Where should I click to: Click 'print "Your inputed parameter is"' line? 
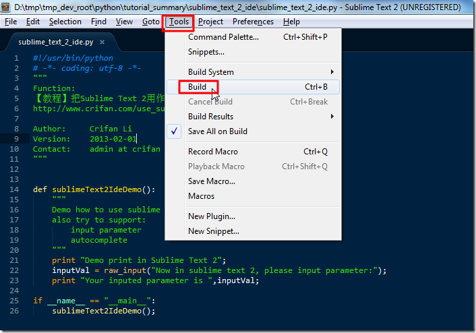pyautogui.click(x=156, y=281)
